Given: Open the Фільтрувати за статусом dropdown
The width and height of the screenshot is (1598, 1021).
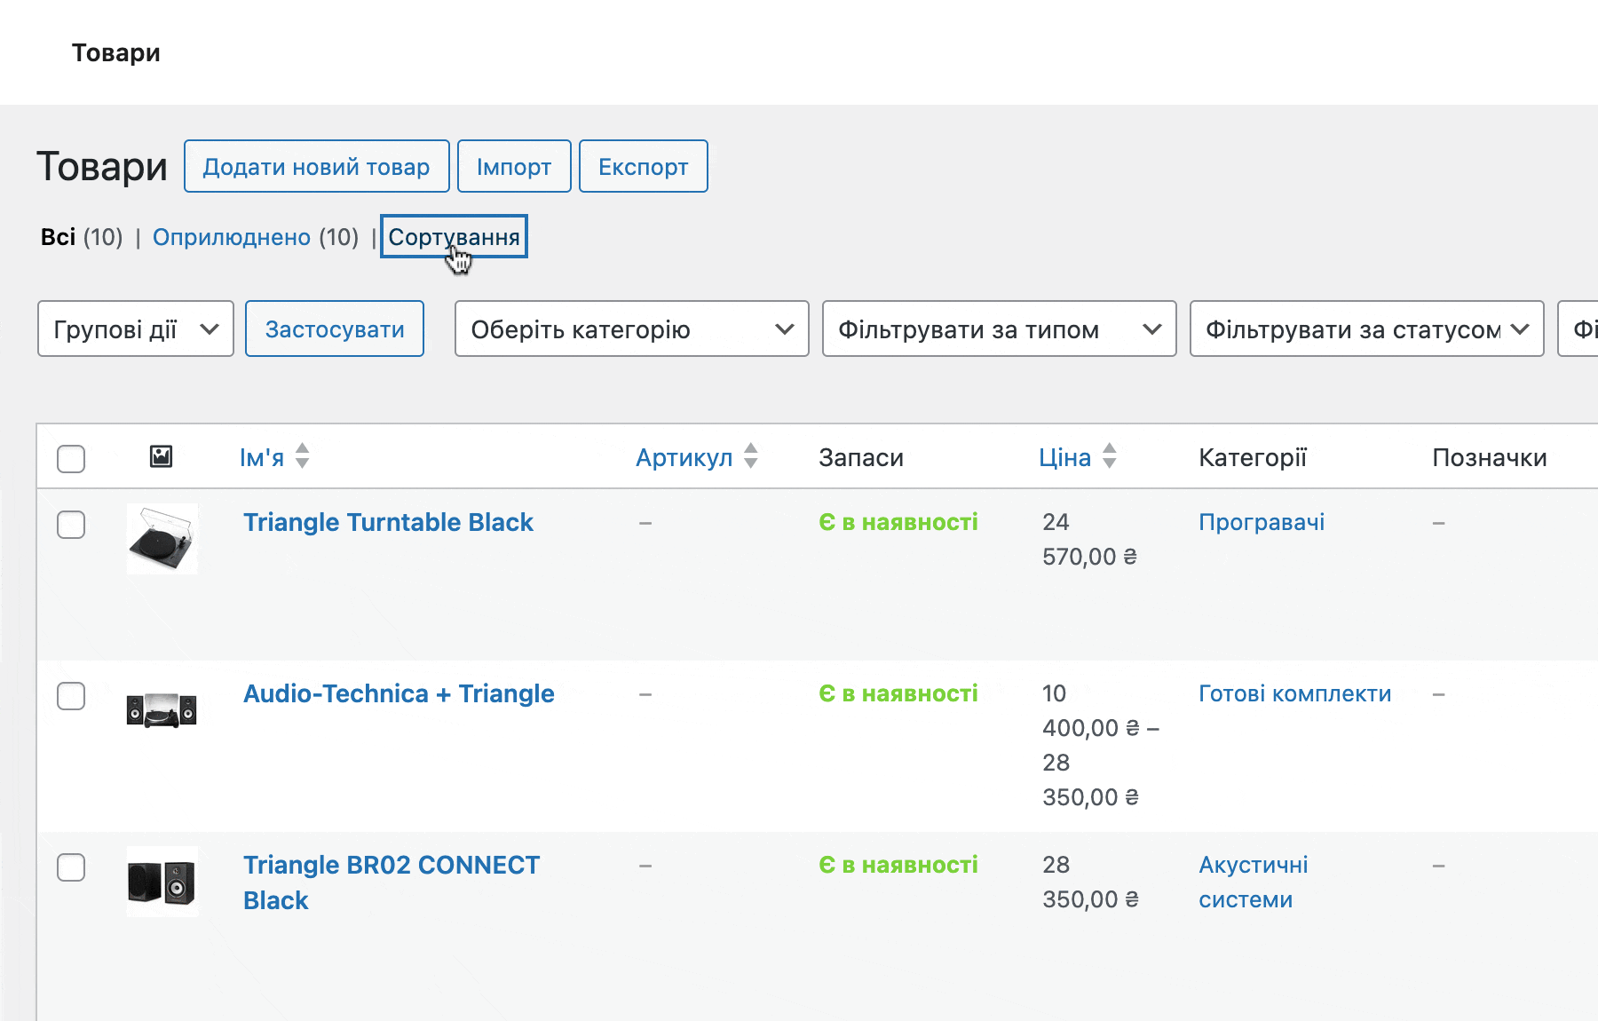Looking at the screenshot, I should pyautogui.click(x=1365, y=329).
